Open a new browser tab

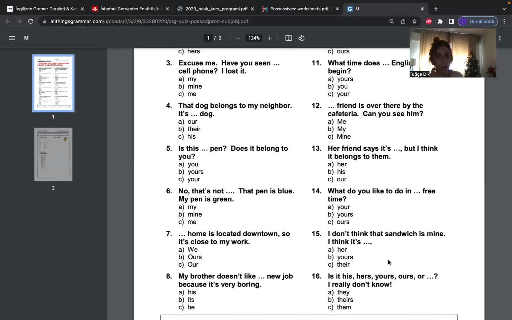click(436, 9)
